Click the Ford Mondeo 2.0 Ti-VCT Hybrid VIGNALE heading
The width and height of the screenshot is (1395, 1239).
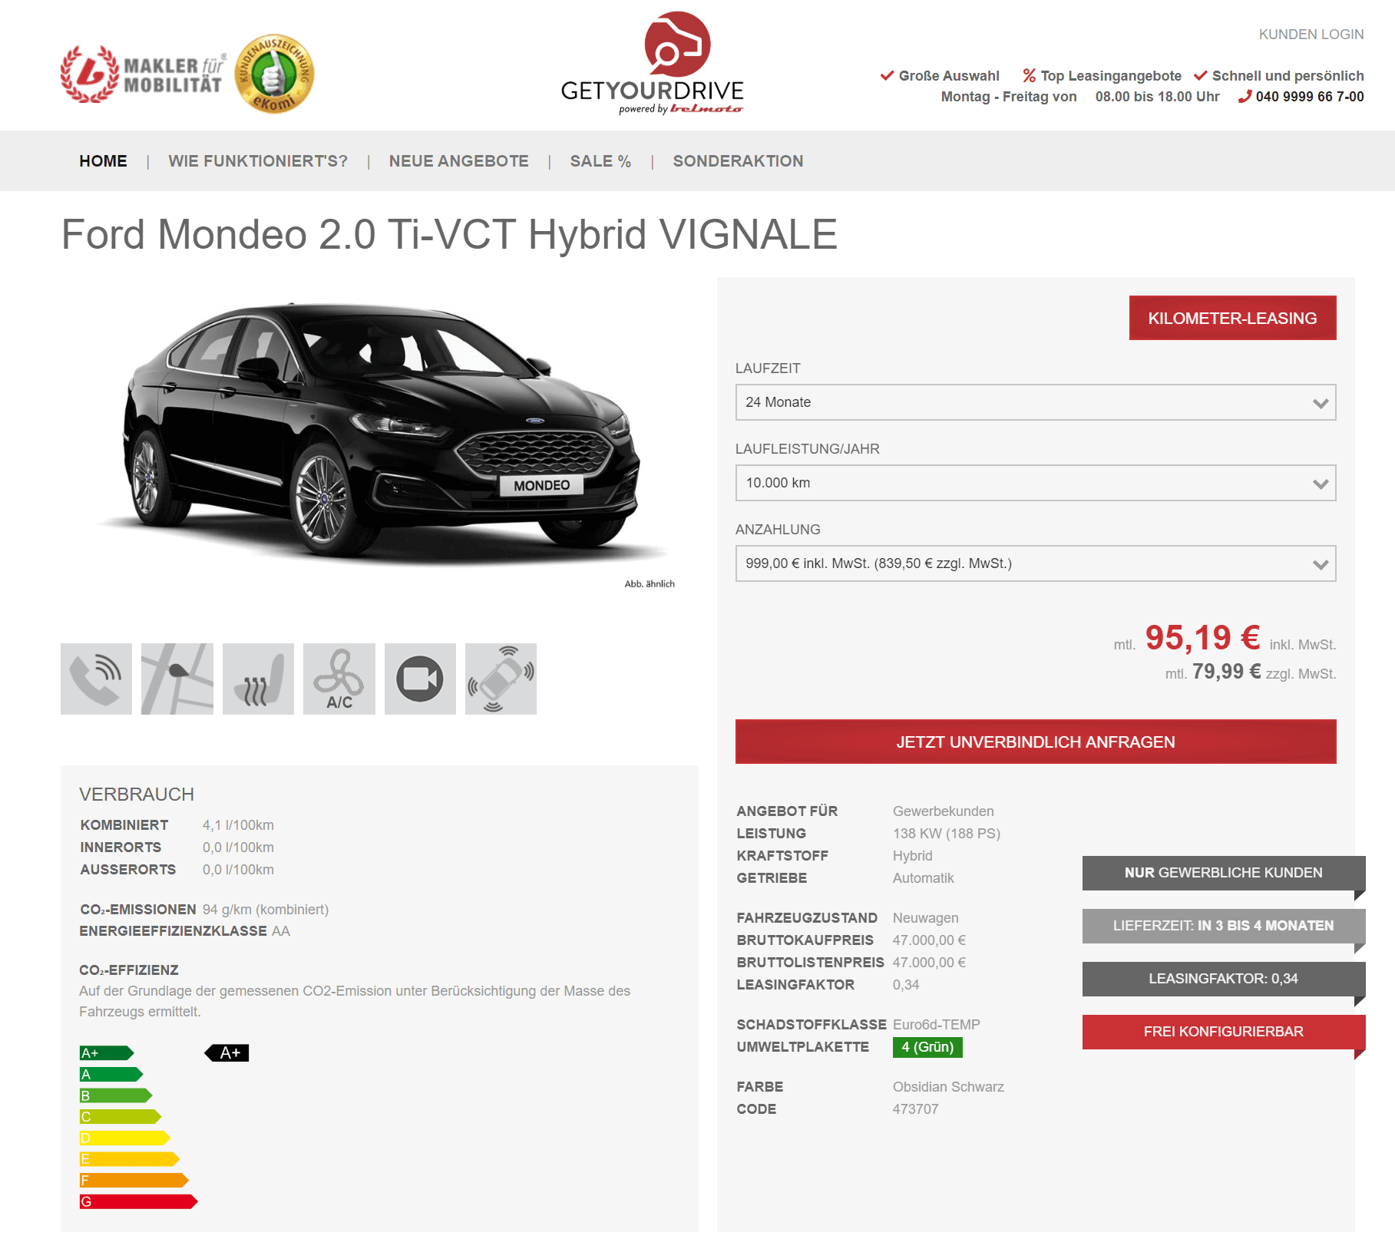449,234
